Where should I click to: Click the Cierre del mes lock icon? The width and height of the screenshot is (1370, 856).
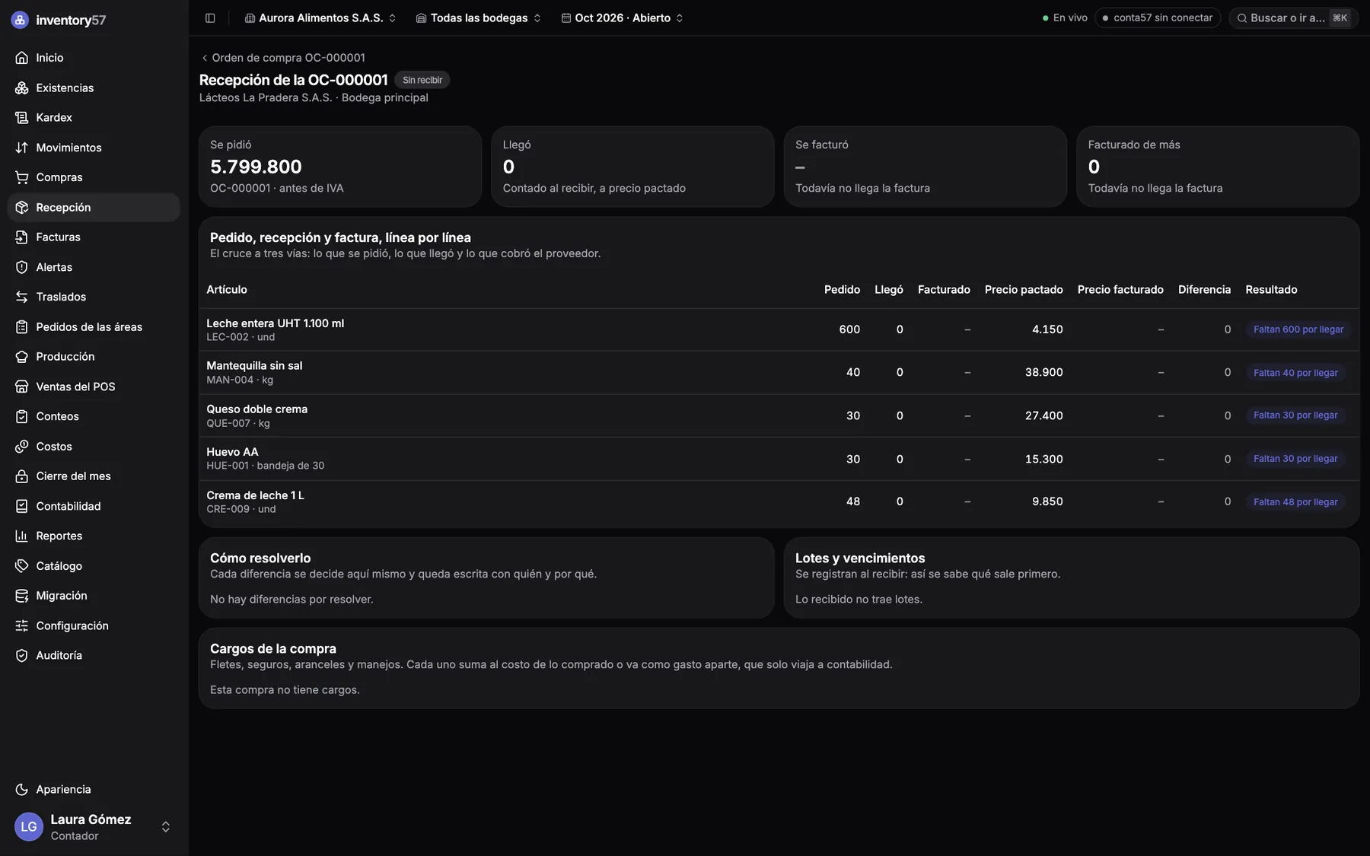coord(22,476)
